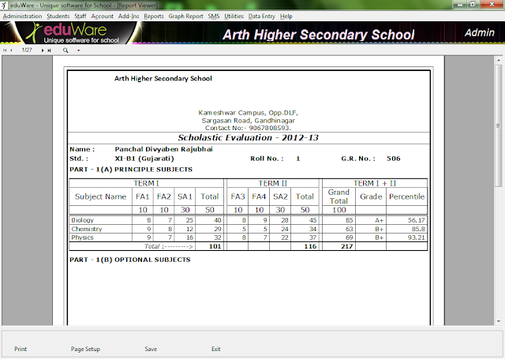Click the Biology subject row
Image resolution: width=505 pixels, height=359 pixels.
point(249,220)
